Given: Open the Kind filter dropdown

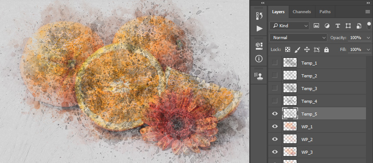Looking at the screenshot, I should pyautogui.click(x=289, y=26).
